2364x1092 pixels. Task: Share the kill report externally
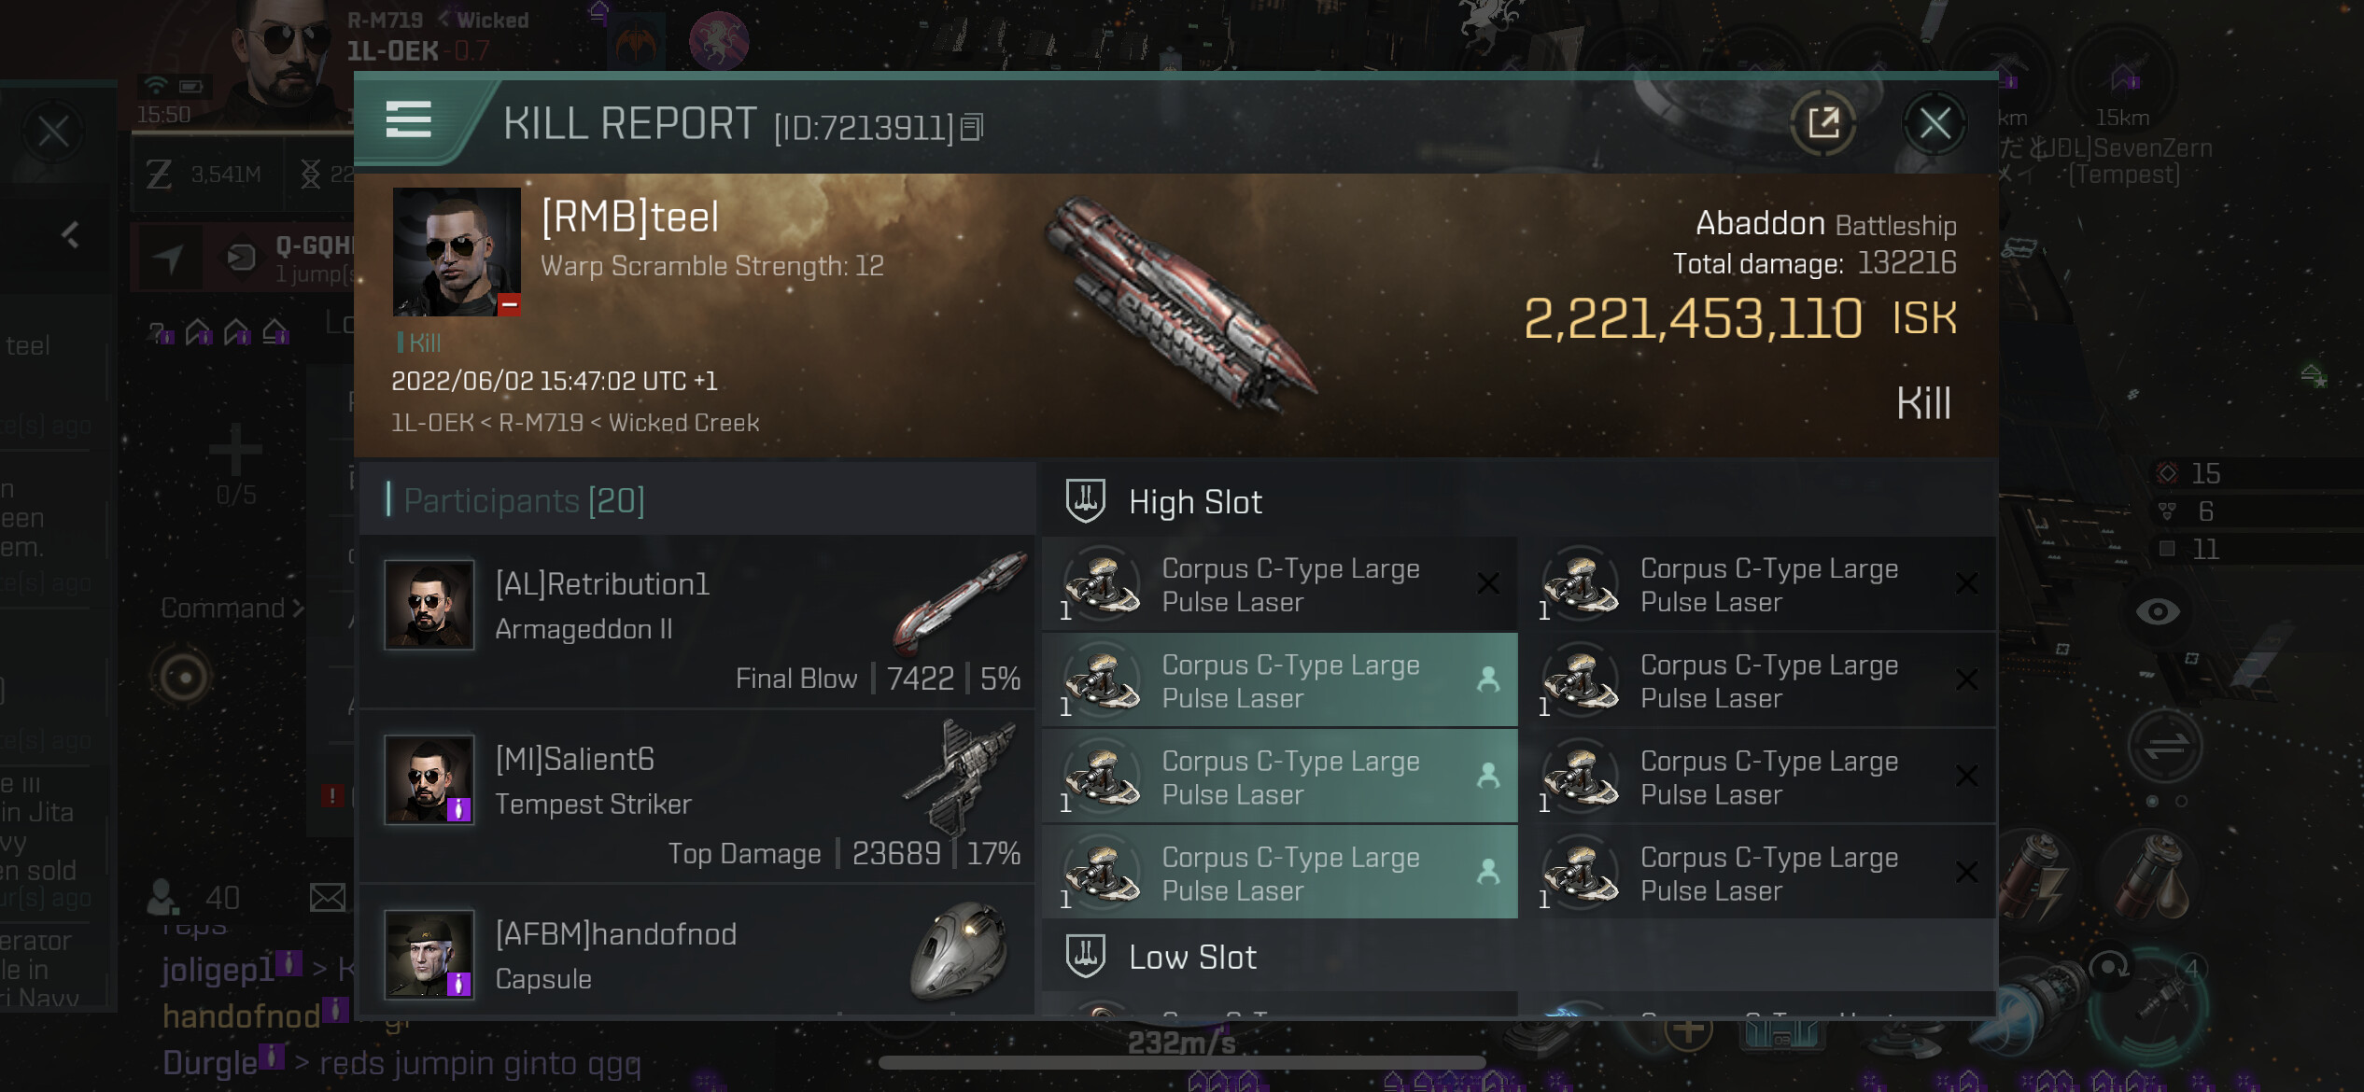click(x=1822, y=122)
